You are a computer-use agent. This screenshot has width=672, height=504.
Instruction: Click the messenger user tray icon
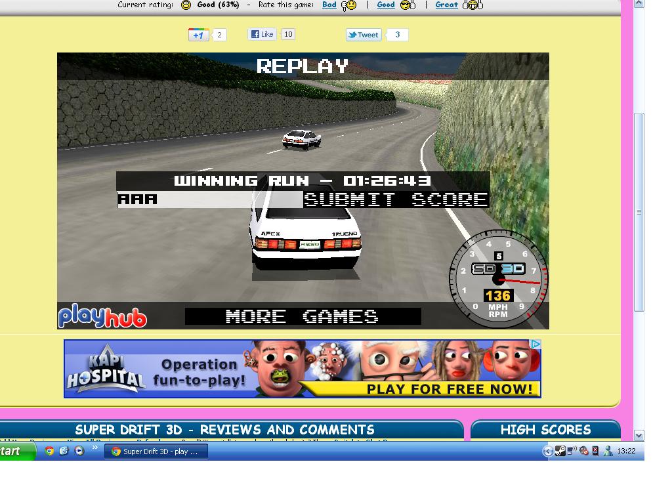tap(608, 451)
